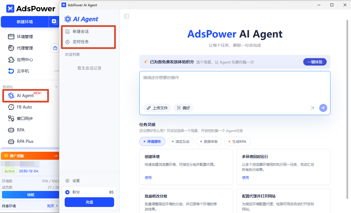This screenshot has width=351, height=213.
Task: Click the 设置 gear icon
Action: point(68,181)
